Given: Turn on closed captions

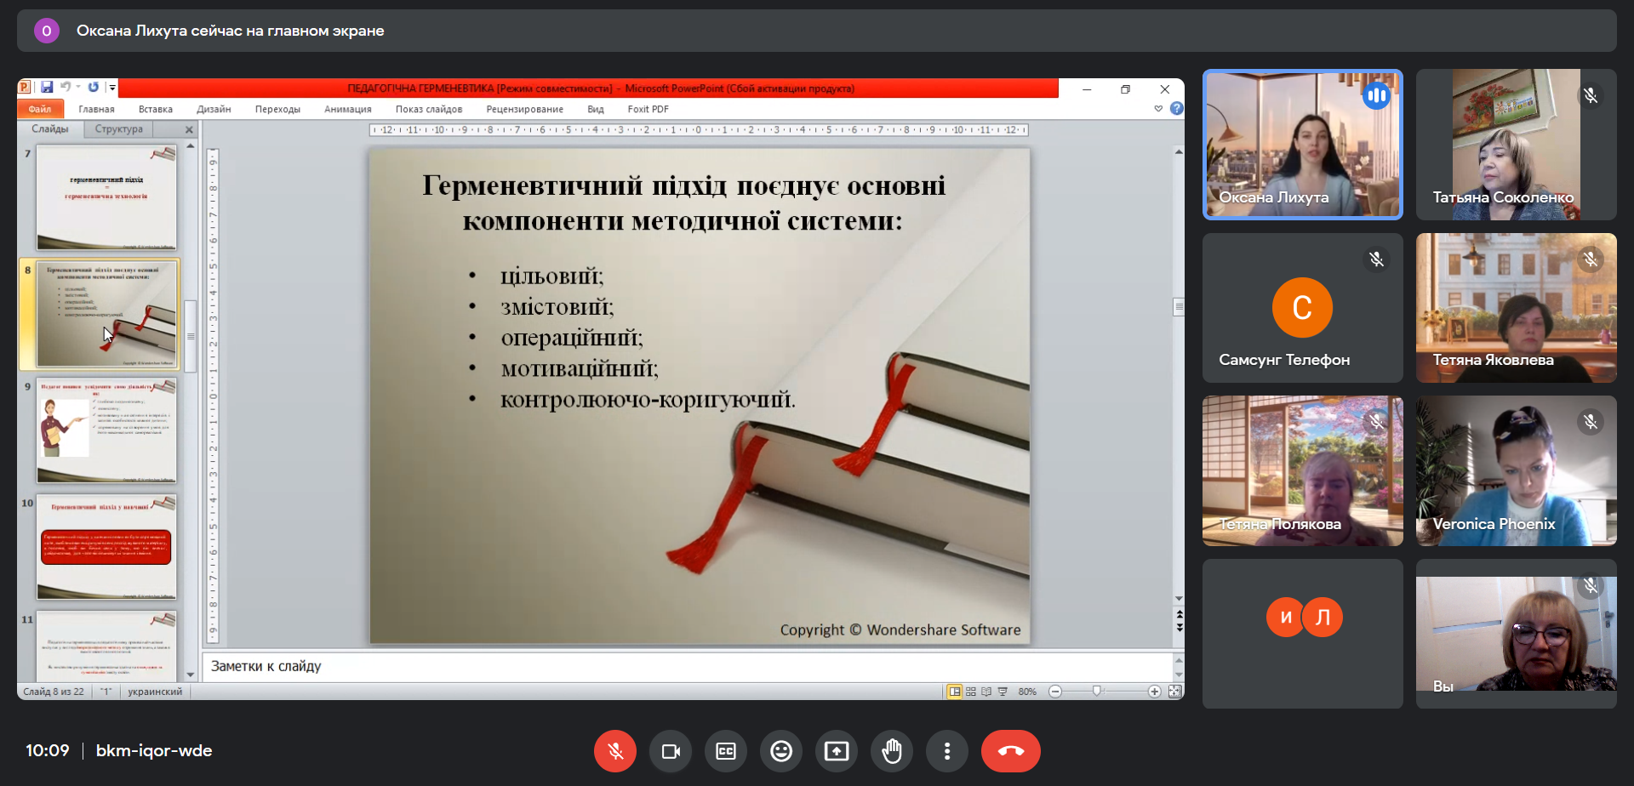Looking at the screenshot, I should point(726,751).
